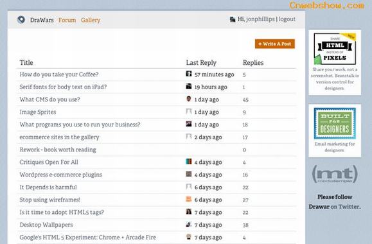Viewport: 372px width, 244px height.
Task: Click the user avatar icon beside 'Hi, jonphillips'
Action: pyautogui.click(x=233, y=19)
